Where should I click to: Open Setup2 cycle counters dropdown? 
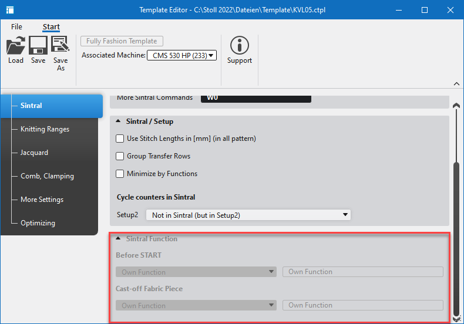pos(248,215)
